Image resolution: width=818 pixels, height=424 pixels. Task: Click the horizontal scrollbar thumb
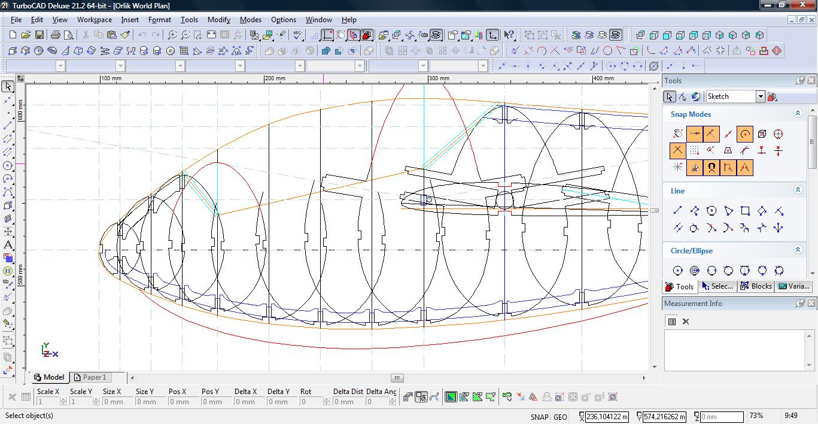coord(397,378)
